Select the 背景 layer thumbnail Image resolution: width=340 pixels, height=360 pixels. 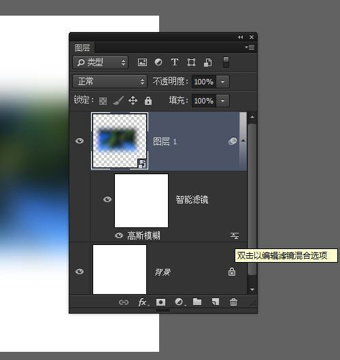pos(120,269)
